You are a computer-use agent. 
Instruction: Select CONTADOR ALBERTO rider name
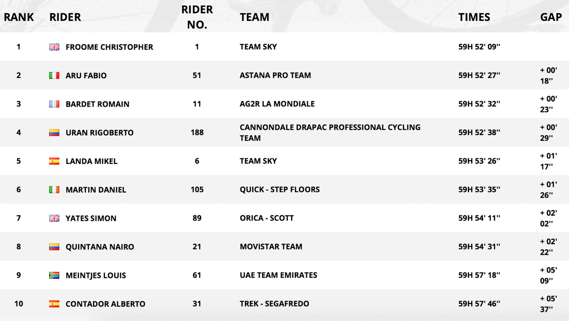coord(106,304)
